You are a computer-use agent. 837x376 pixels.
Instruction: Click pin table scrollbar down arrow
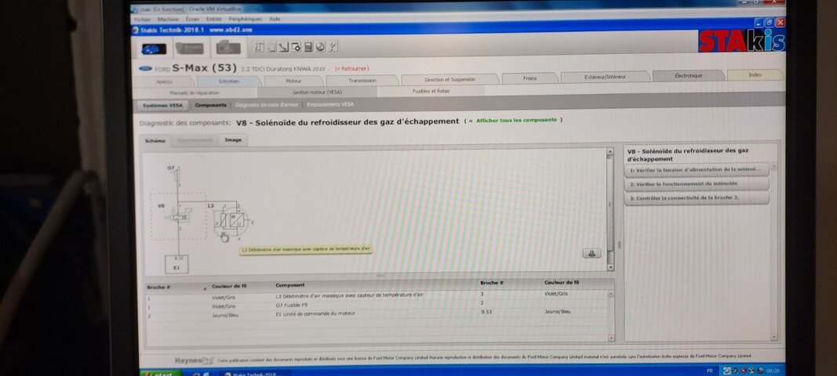coord(611,337)
